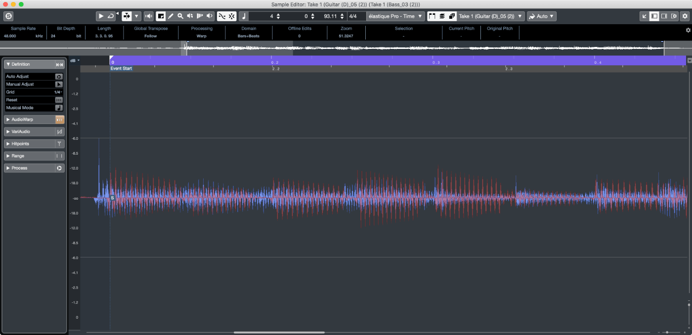
Task: Click the Hitpoints filter icon
Action: click(x=58, y=143)
